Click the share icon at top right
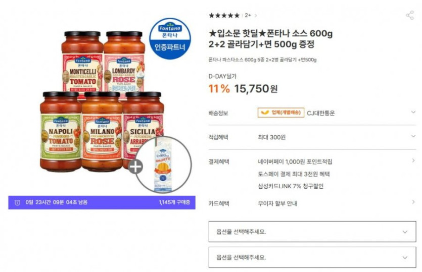 pyautogui.click(x=410, y=15)
